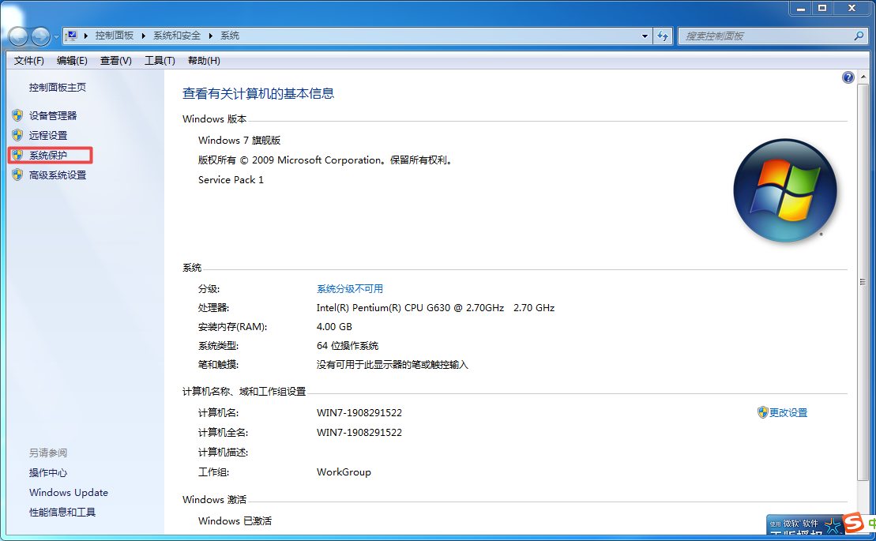Click the shield icon next to 设备管理器
The width and height of the screenshot is (876, 541).
coord(17,115)
